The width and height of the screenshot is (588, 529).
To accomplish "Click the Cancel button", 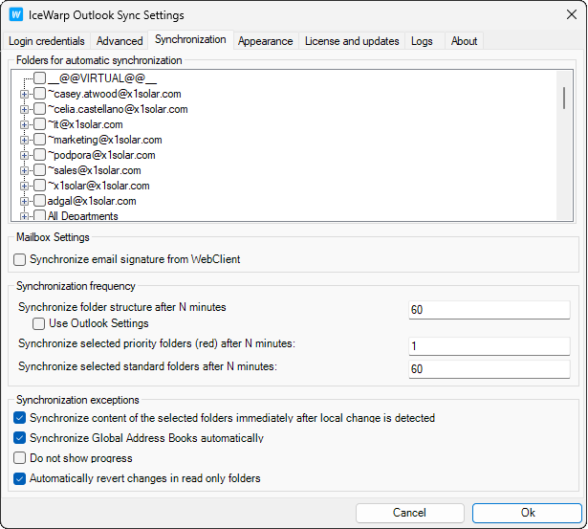I will click(410, 513).
